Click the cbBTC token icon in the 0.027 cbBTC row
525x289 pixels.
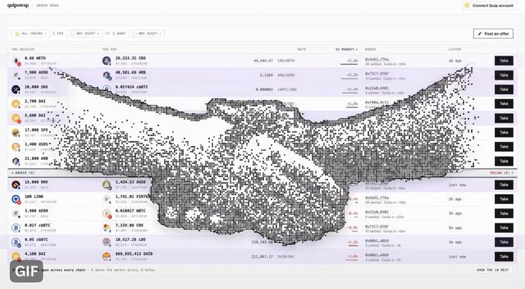[15, 228]
